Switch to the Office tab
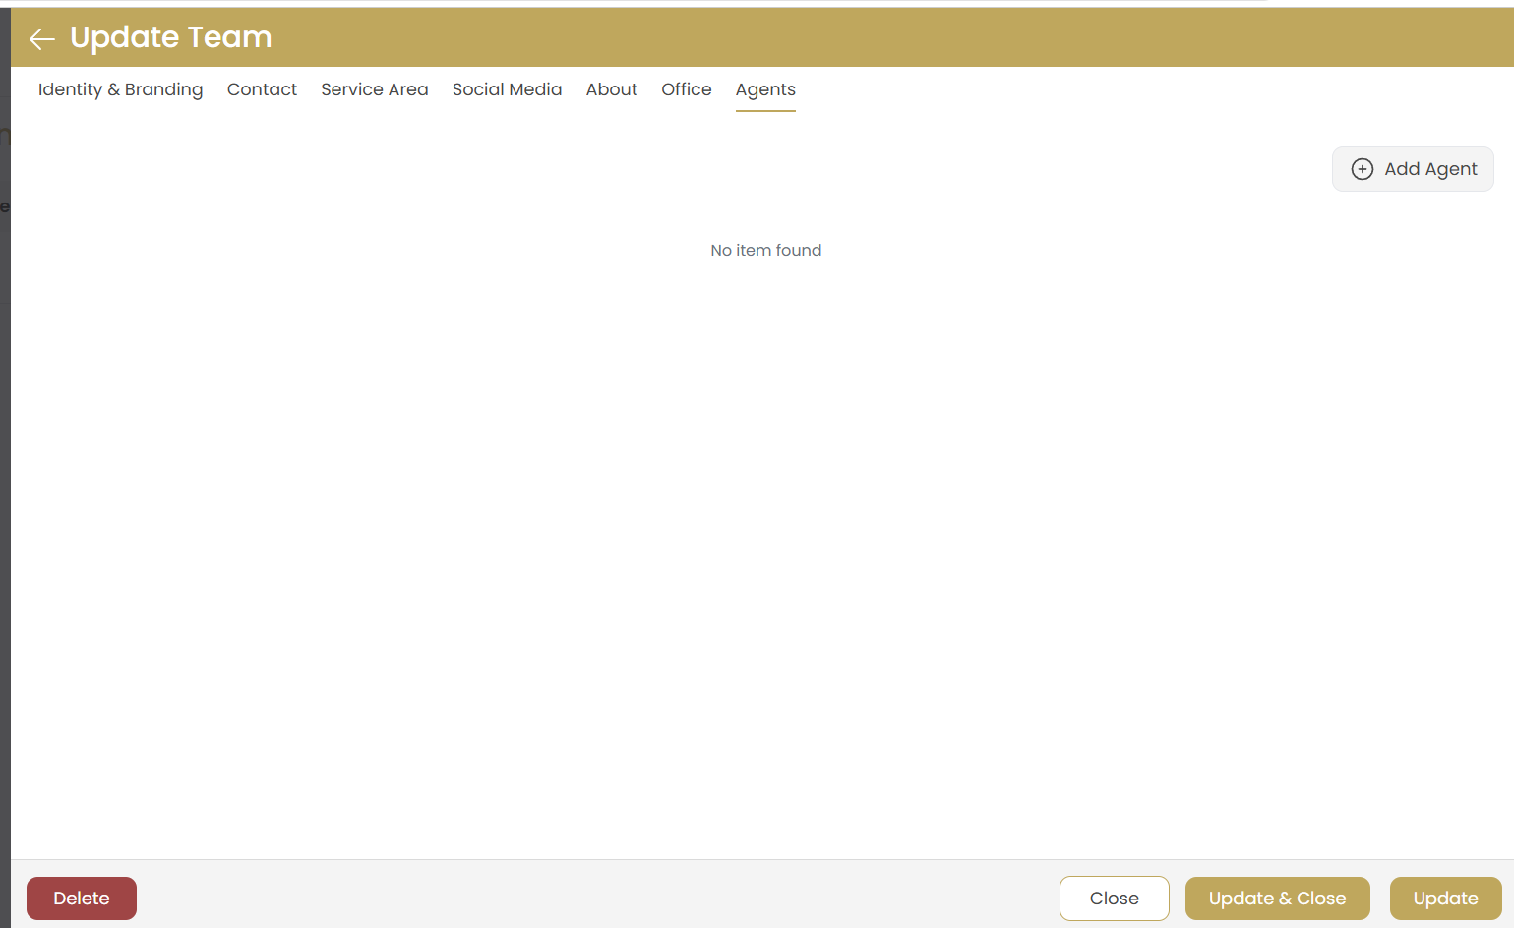This screenshot has width=1514, height=928. pos(686,89)
